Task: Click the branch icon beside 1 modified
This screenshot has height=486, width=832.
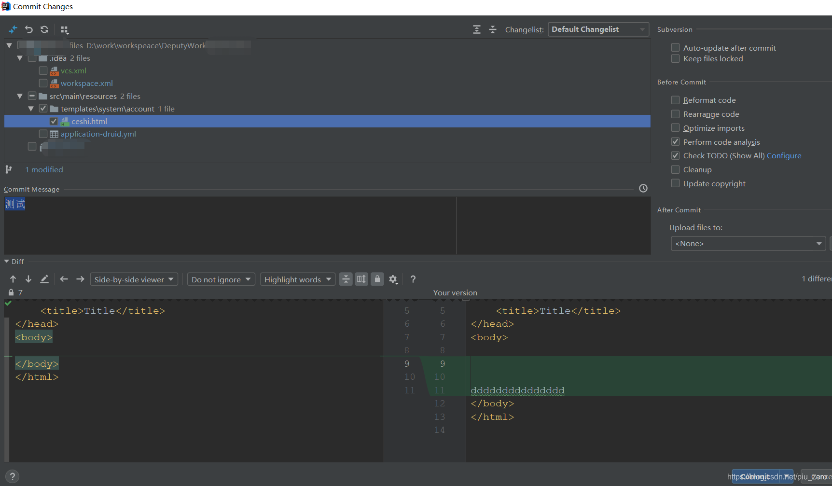Action: point(9,169)
